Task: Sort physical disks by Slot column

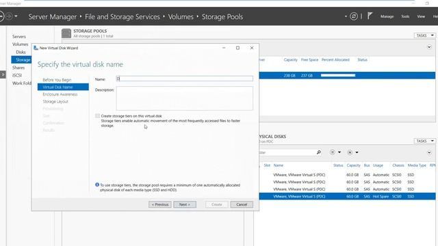Action: 267,165
